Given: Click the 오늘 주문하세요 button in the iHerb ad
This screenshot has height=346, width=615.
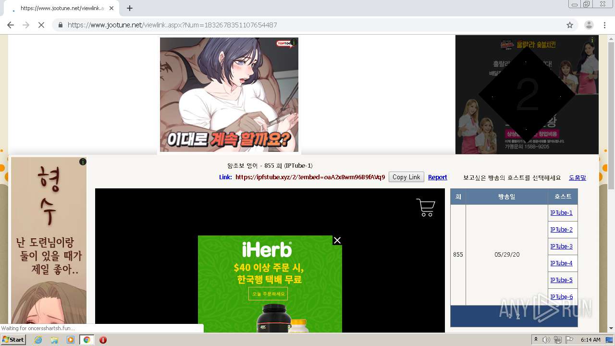Looking at the screenshot, I should 268,294.
